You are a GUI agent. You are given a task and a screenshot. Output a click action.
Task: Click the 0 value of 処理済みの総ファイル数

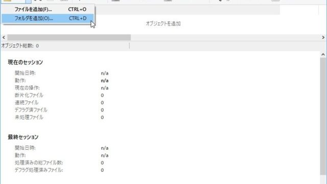tap(102, 163)
